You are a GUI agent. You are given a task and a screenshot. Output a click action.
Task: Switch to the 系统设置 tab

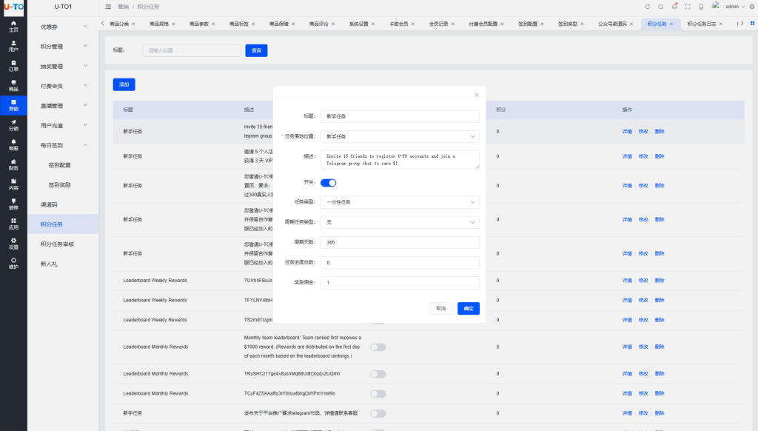point(359,24)
